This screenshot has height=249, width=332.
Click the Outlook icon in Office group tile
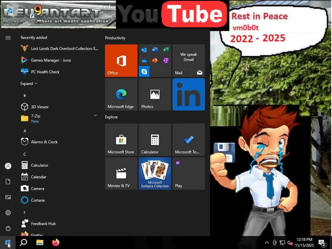coord(144,50)
